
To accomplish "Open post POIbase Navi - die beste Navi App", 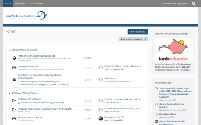I will pyautogui.click(x=123, y=108).
